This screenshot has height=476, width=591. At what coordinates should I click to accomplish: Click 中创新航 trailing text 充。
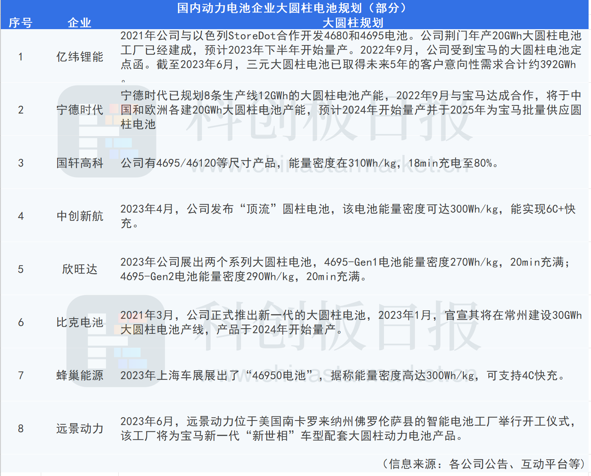click(x=130, y=223)
